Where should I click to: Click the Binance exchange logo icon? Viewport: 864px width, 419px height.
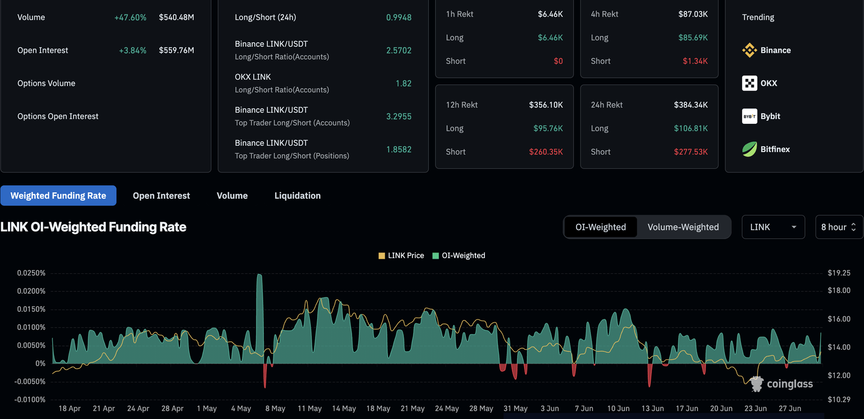tap(749, 50)
